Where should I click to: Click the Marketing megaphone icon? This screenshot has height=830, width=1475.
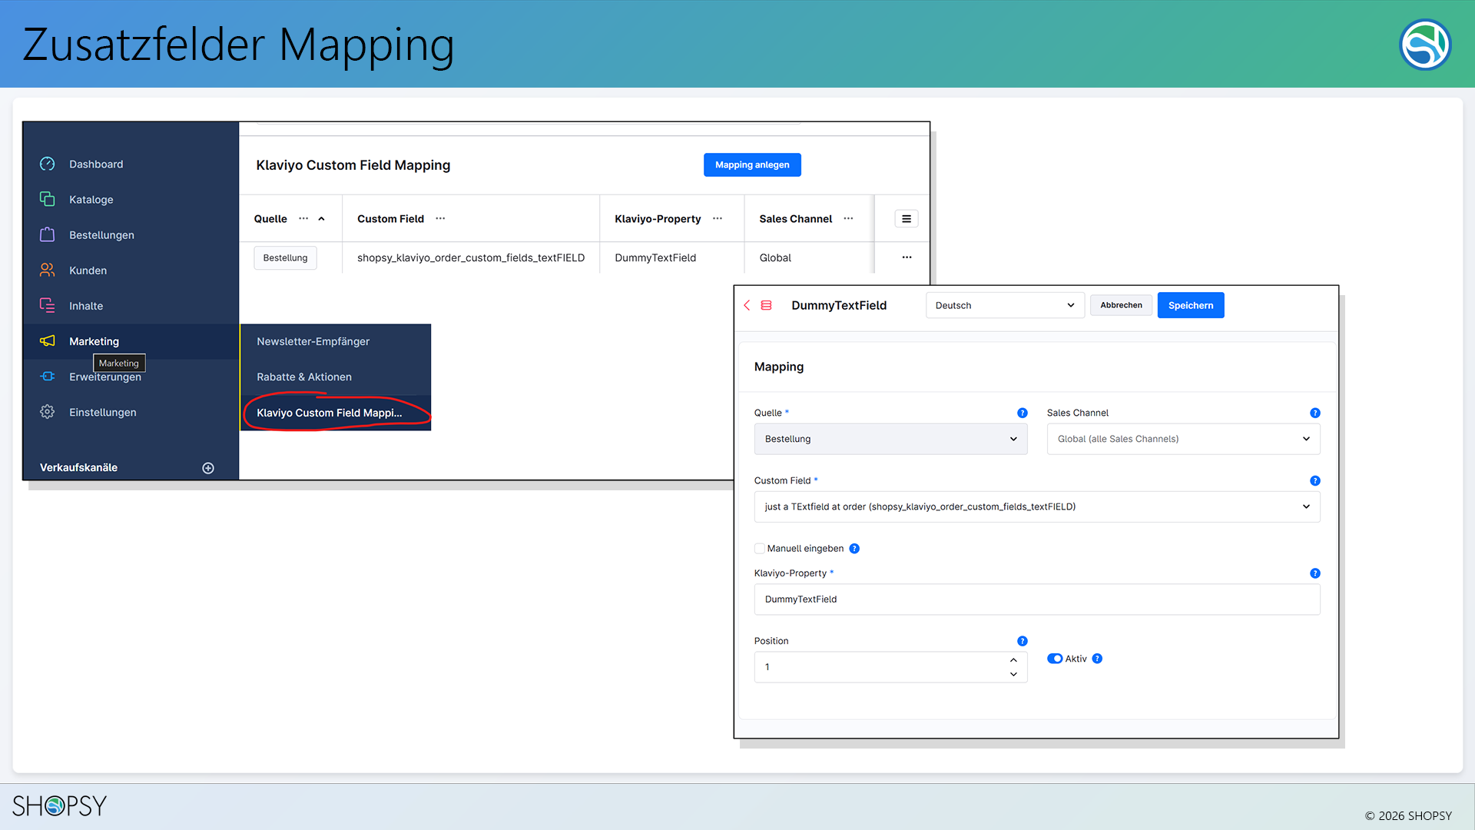click(48, 340)
